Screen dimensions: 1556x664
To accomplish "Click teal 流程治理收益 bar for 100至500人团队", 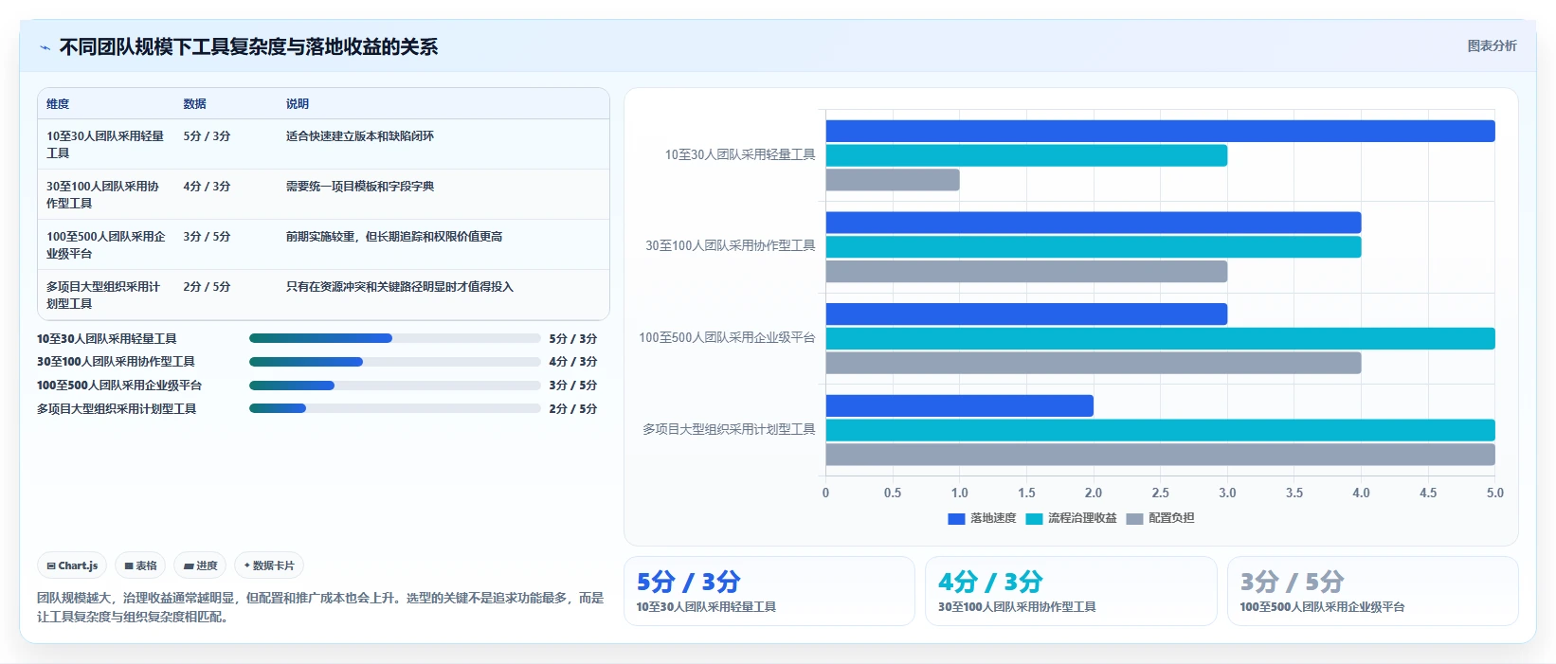I will [1160, 338].
